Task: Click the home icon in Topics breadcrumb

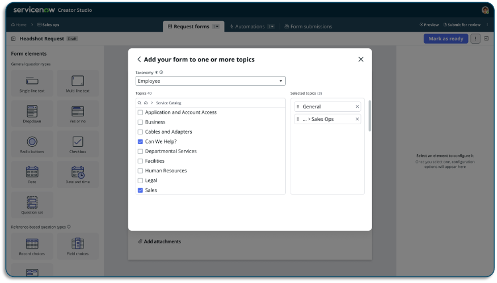Action: (x=146, y=103)
